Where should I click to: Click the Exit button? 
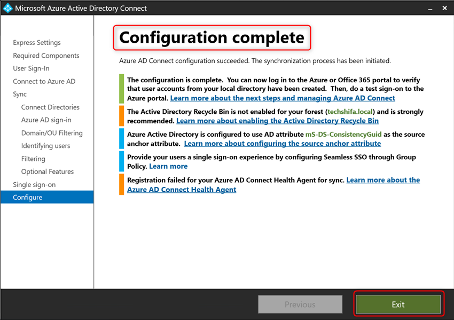(398, 304)
